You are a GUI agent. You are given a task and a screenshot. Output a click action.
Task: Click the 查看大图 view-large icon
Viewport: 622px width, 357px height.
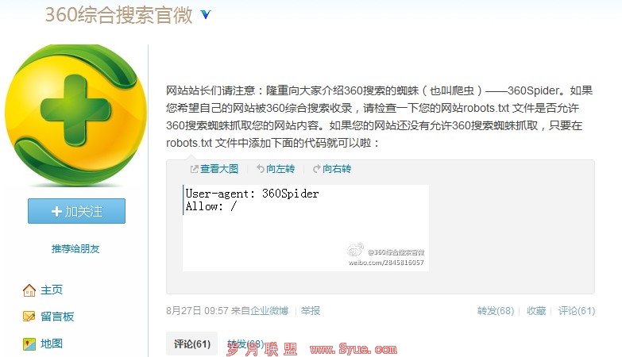tap(194, 169)
